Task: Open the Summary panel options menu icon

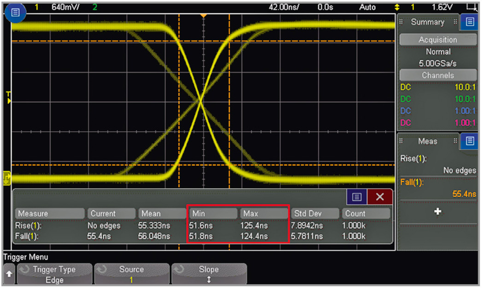Action: [x=470, y=22]
